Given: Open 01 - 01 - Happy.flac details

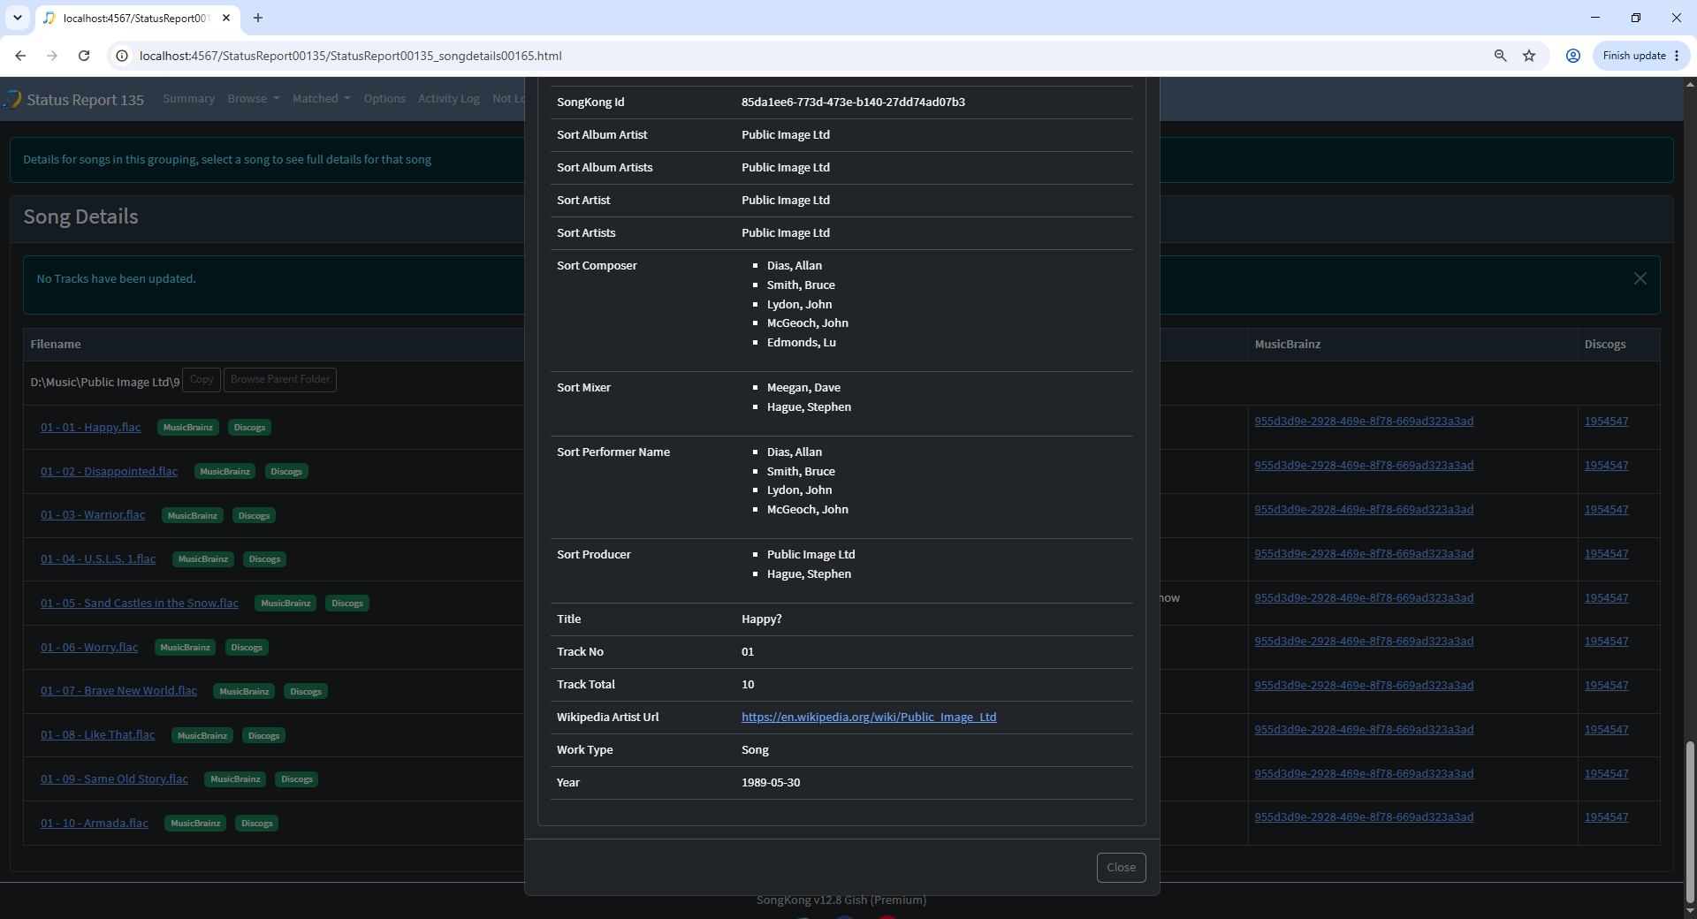Looking at the screenshot, I should point(91,428).
